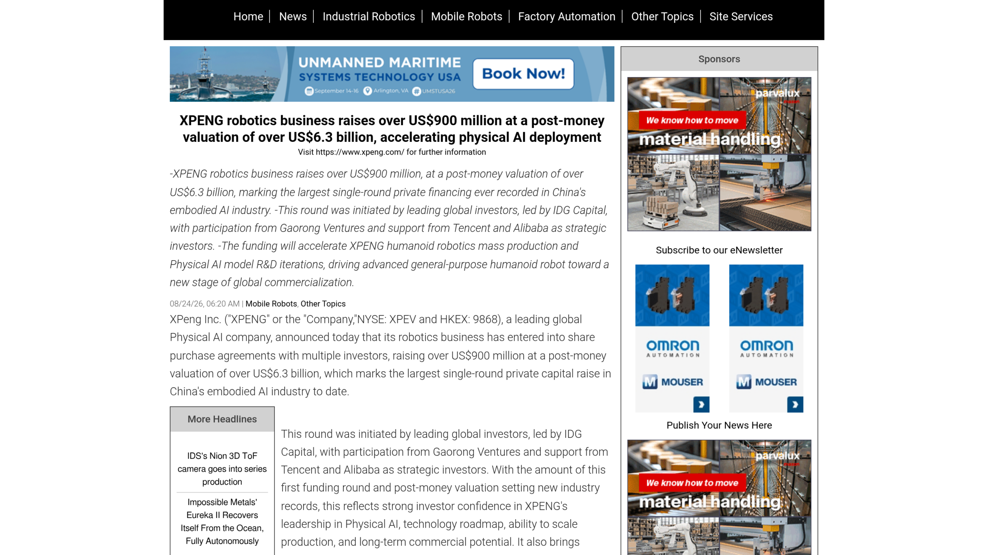988x555 pixels.
Task: Open the Other Topics nav item
Action: [x=662, y=17]
